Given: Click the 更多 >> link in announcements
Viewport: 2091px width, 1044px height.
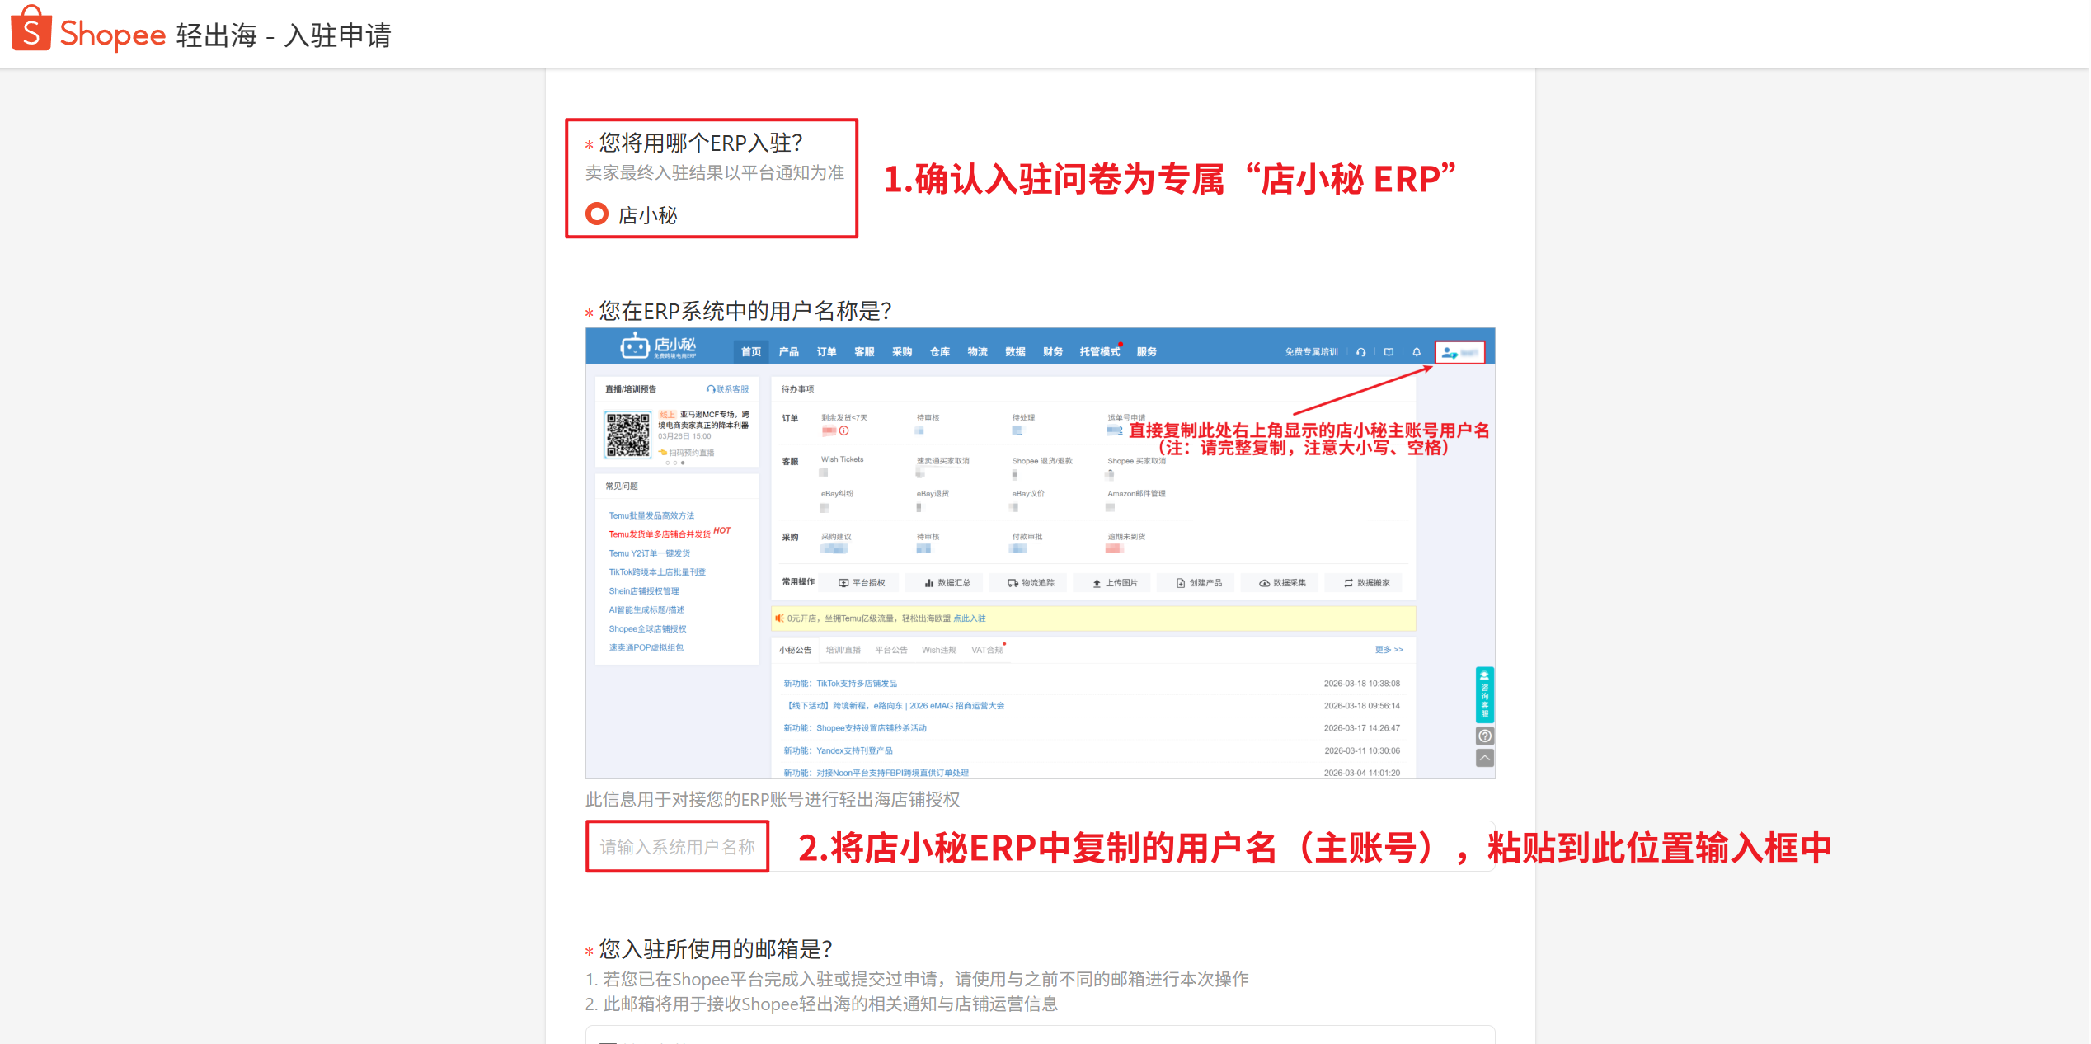Looking at the screenshot, I should point(1389,650).
